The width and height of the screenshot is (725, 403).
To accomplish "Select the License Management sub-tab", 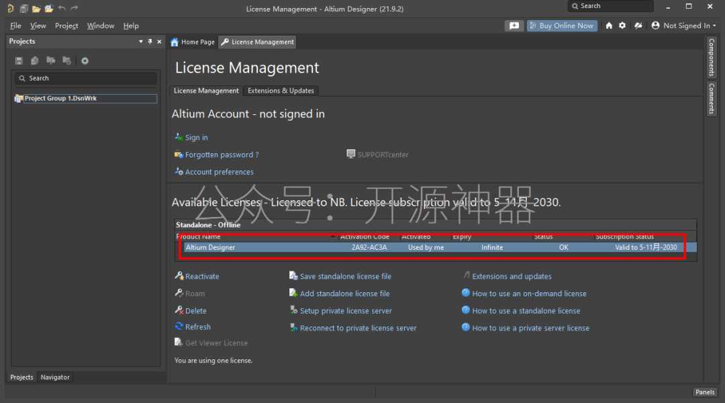I will pyautogui.click(x=206, y=91).
